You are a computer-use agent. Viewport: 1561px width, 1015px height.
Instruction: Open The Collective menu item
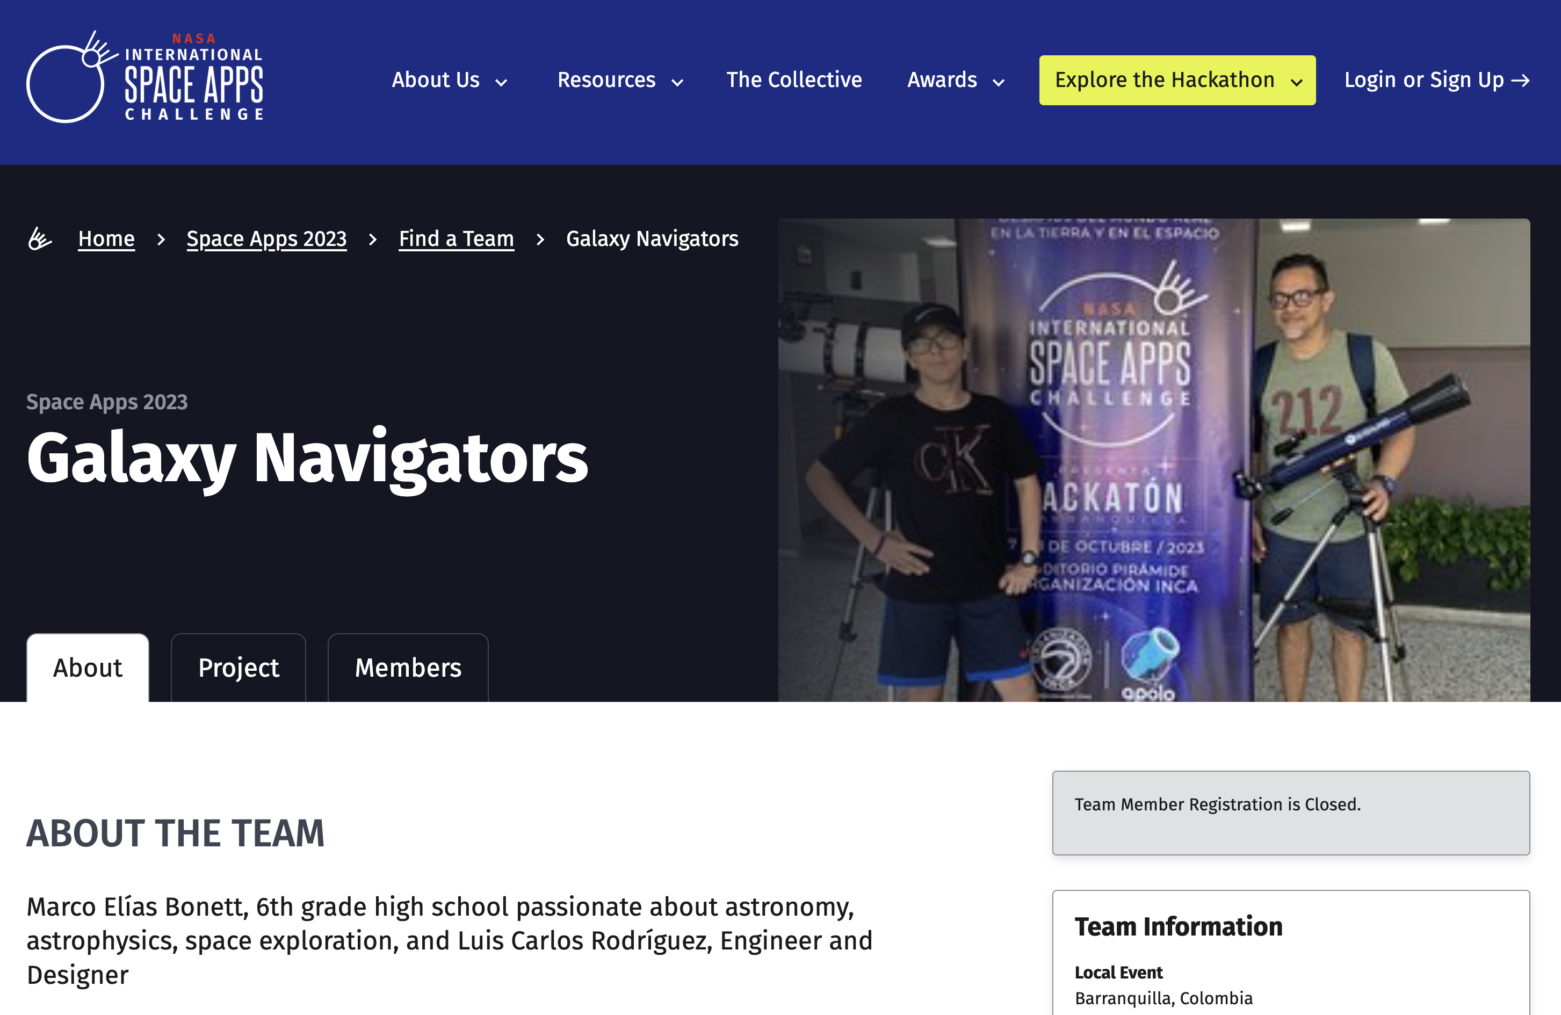click(793, 80)
